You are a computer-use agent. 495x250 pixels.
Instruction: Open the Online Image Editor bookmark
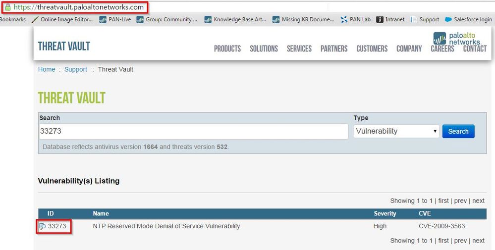click(x=62, y=19)
